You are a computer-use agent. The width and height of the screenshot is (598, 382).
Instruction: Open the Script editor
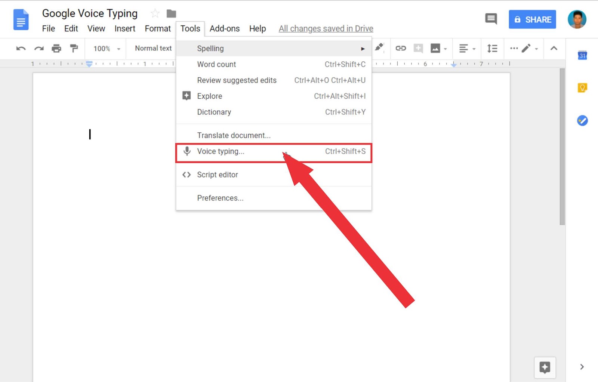274,175
